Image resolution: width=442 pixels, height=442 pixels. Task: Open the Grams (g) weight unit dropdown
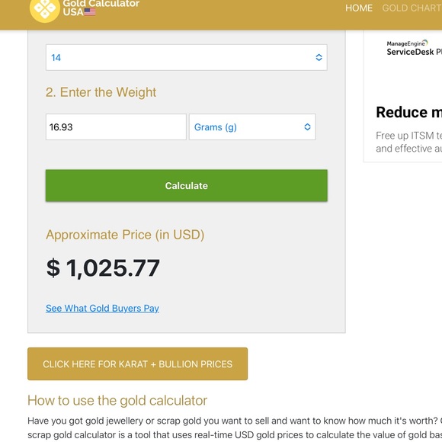252,127
